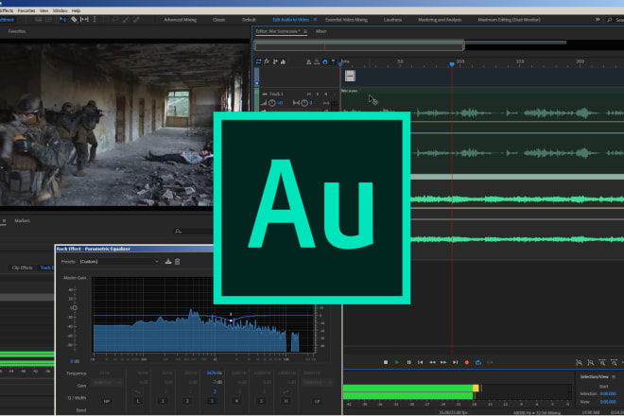The width and height of the screenshot is (624, 416).
Task: Show the EQ view in editor
Action: click(x=283, y=61)
